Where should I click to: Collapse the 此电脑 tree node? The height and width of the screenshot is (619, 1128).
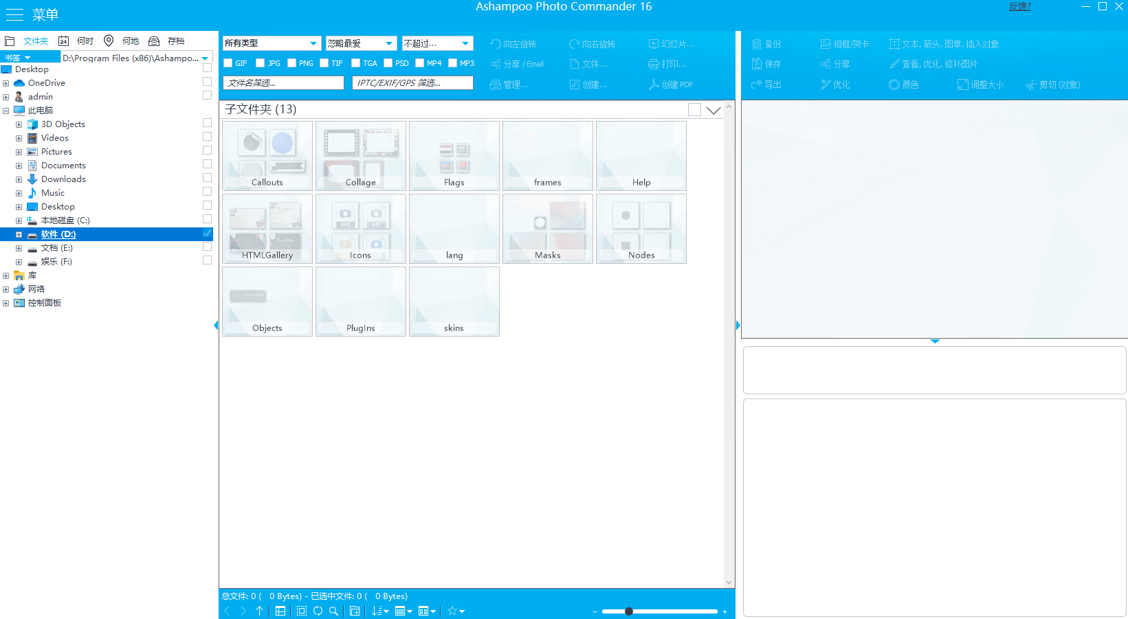tap(6, 111)
